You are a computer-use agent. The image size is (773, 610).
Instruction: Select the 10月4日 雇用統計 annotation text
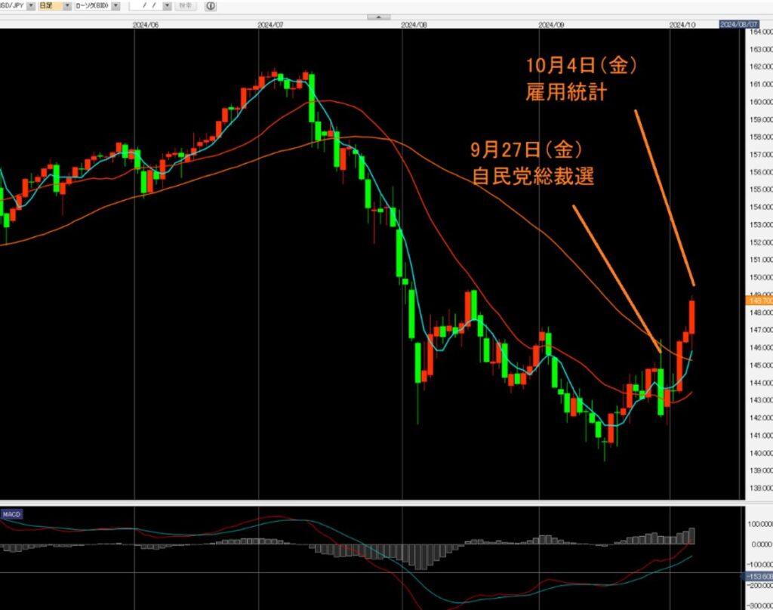point(583,80)
